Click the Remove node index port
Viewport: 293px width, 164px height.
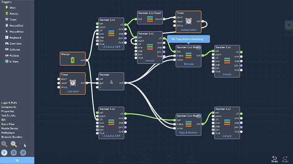(175, 56)
